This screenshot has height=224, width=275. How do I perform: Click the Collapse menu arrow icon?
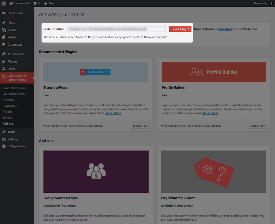pyautogui.click(x=4, y=146)
